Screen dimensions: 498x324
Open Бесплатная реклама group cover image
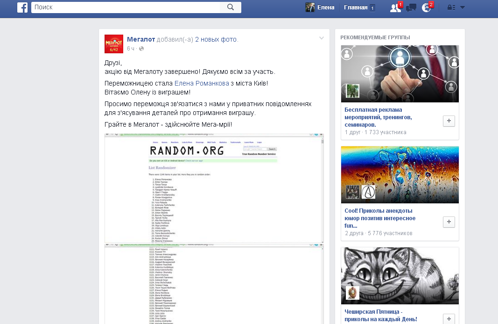tap(400, 74)
